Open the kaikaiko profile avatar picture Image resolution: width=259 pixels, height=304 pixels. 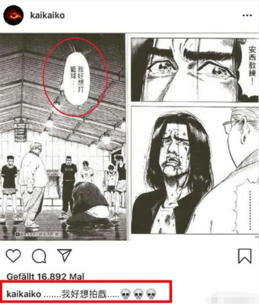[14, 15]
